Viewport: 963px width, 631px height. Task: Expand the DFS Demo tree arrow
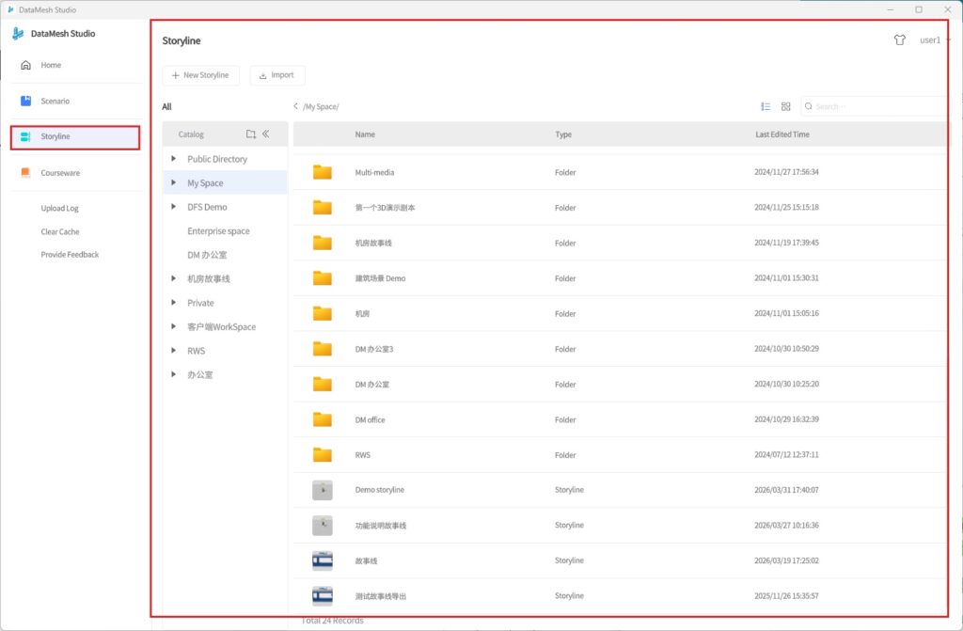174,207
